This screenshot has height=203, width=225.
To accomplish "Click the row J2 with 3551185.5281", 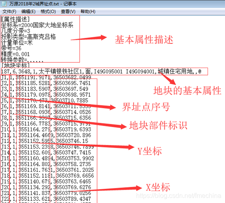I will pos(46,83).
